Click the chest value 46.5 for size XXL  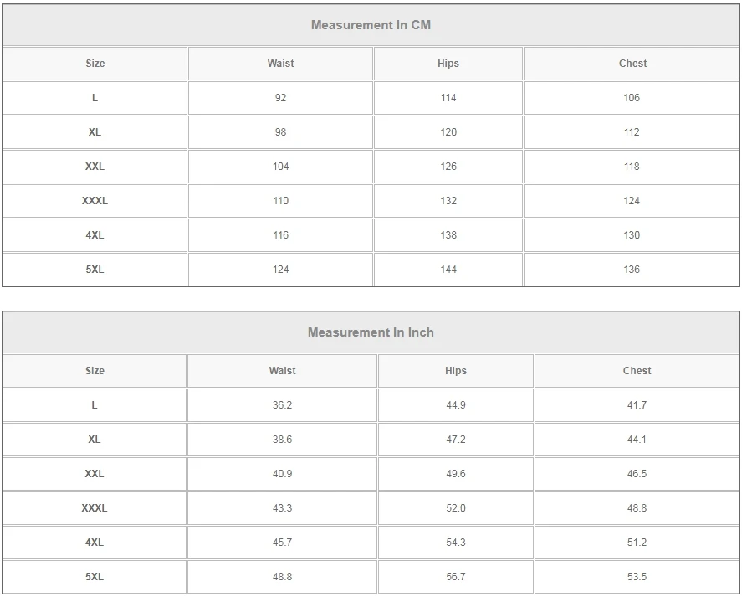(x=637, y=474)
